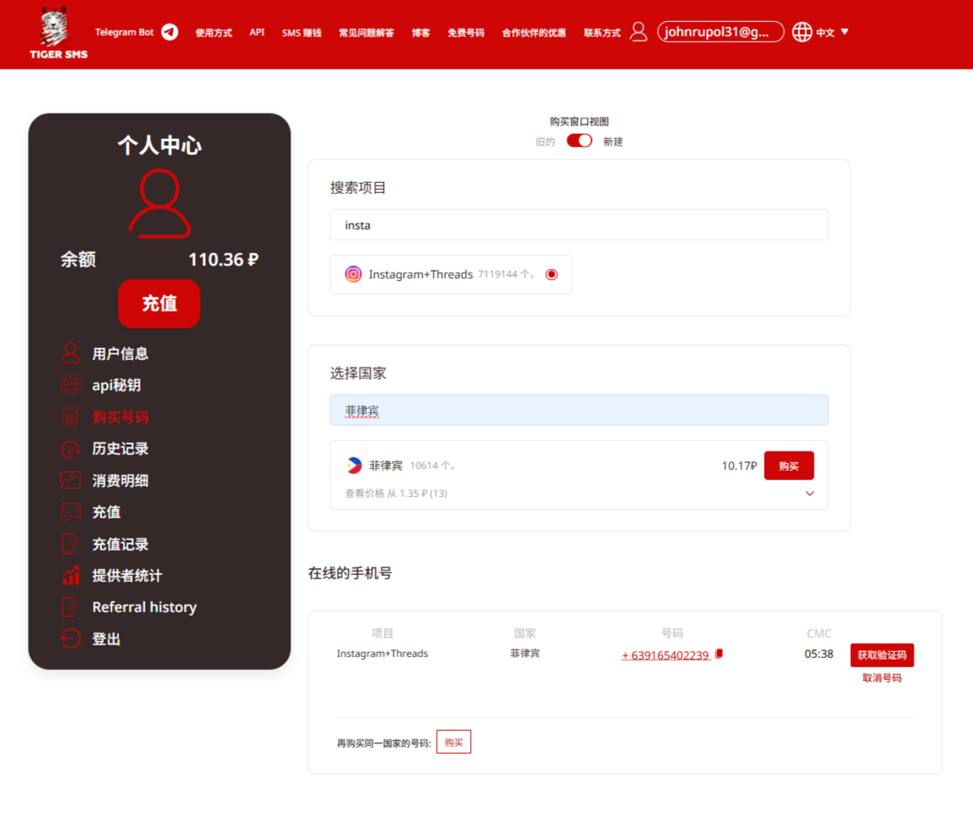Click the 历史记录 history icon
This screenshot has height=835, width=973.
pos(71,449)
